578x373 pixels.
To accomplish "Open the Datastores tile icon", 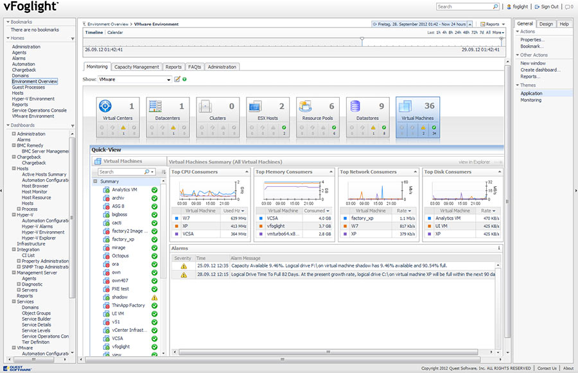I will 355,106.
